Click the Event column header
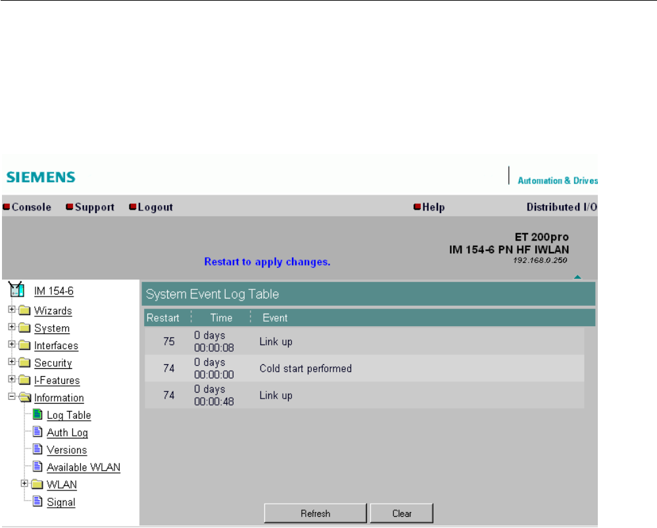Image resolution: width=657 pixels, height=528 pixels. pyautogui.click(x=275, y=318)
